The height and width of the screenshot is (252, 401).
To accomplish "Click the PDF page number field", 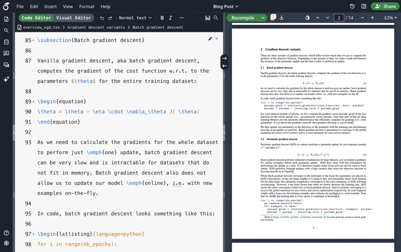I will click(x=339, y=18).
